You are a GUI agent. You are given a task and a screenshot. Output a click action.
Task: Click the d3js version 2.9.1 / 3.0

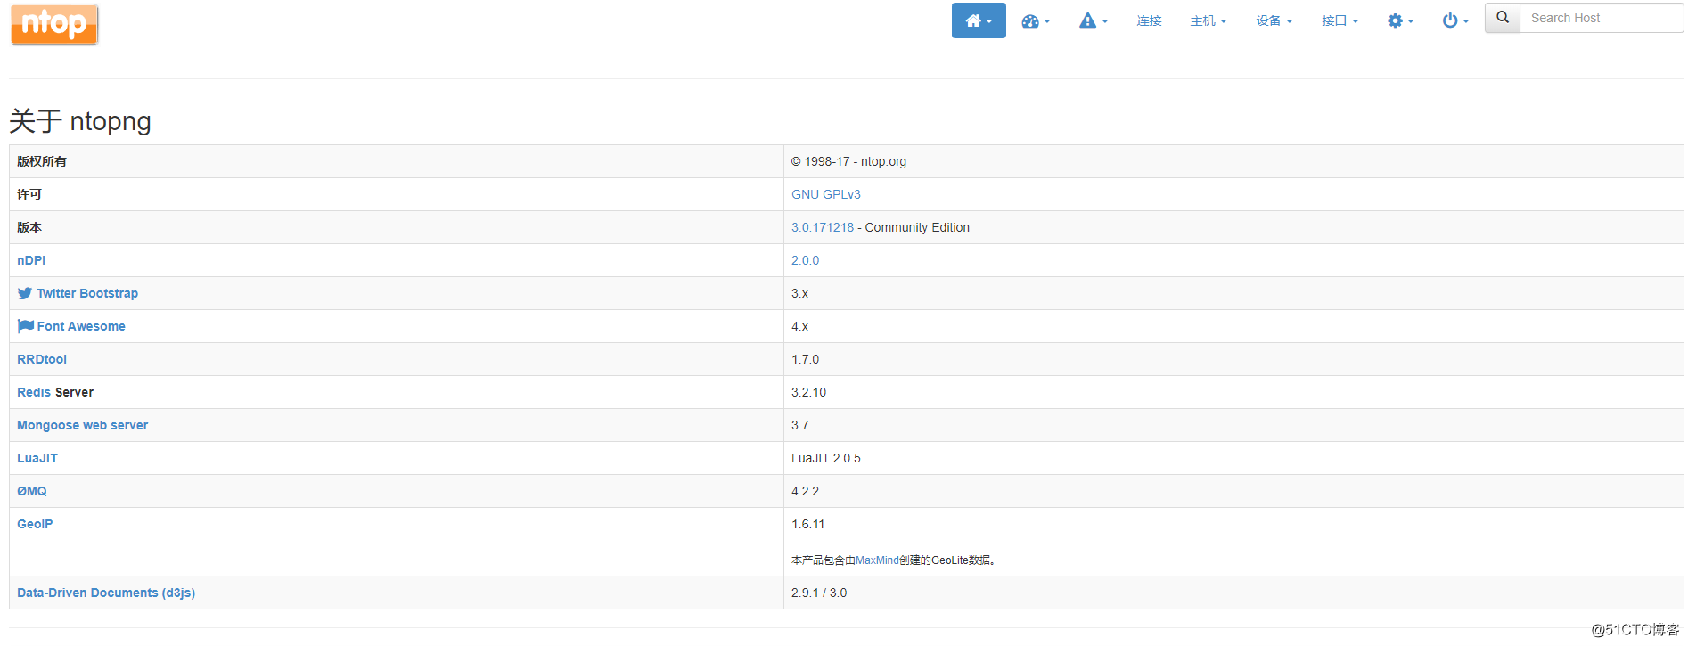[819, 593]
